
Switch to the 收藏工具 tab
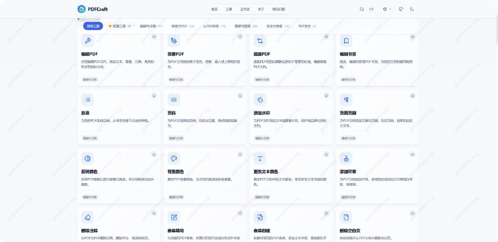120,26
